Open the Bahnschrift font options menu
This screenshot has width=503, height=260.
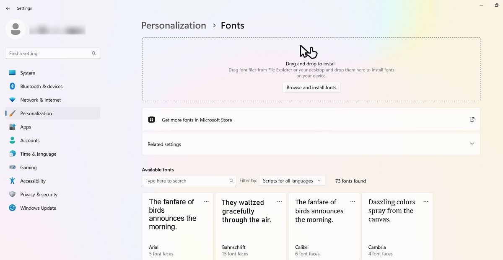tap(279, 201)
